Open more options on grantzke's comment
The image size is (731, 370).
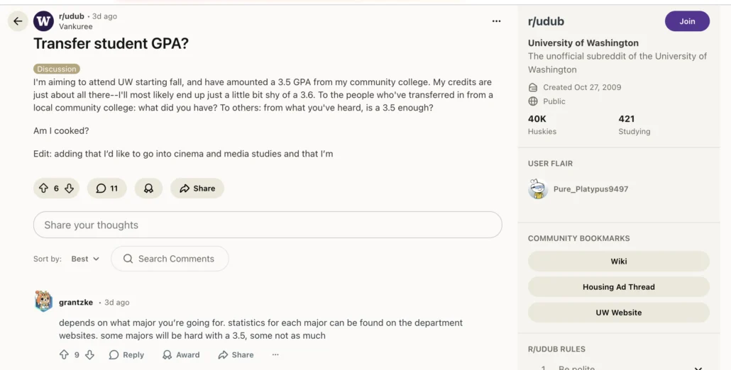coord(275,355)
